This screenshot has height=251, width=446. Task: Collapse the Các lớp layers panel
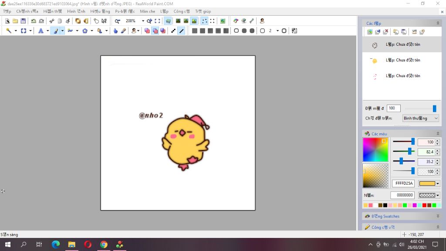(438, 23)
